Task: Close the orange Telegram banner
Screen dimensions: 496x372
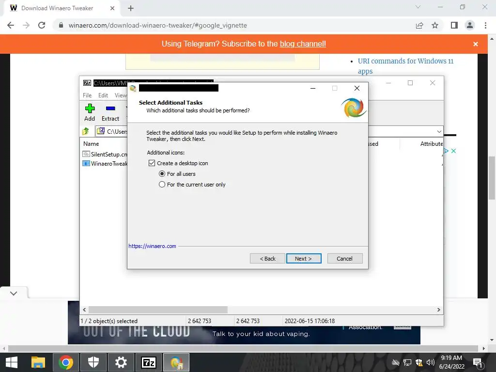Action: [x=476, y=44]
